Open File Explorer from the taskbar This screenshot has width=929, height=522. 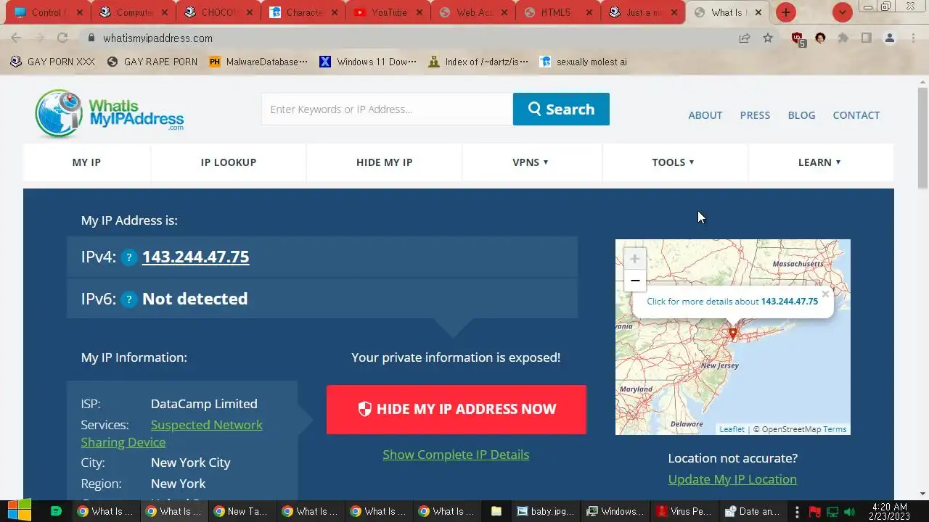[496, 511]
